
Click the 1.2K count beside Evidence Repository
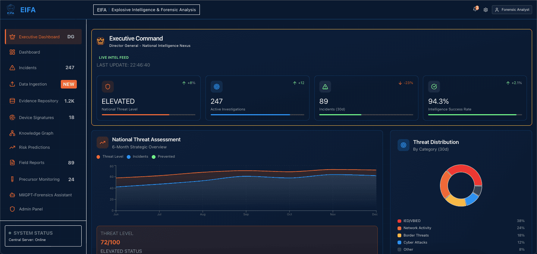click(x=69, y=101)
